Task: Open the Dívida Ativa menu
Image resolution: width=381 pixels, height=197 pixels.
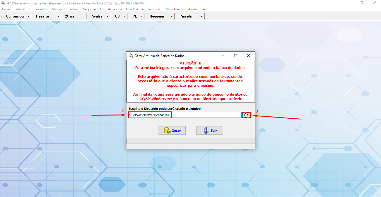Action: tap(135, 9)
